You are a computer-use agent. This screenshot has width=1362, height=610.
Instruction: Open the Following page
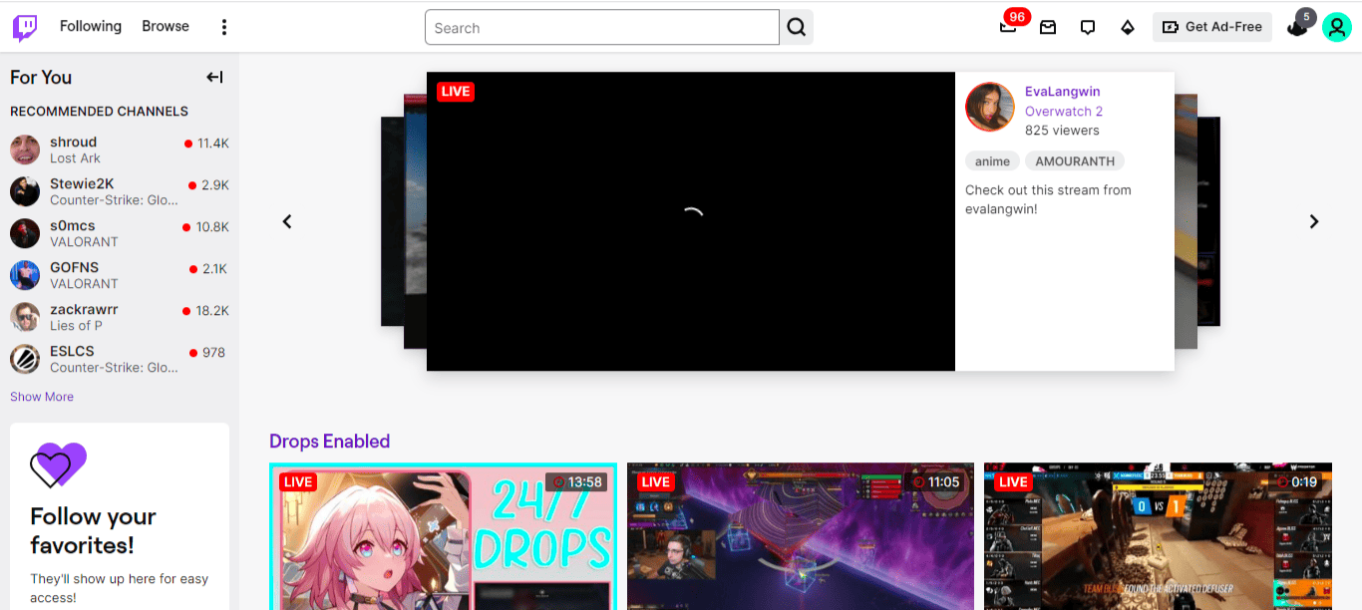click(91, 27)
